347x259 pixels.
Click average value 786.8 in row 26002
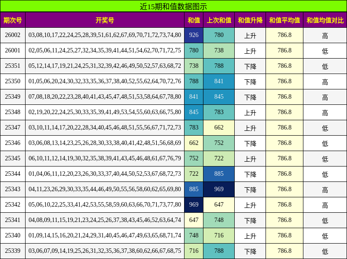coord(284,35)
